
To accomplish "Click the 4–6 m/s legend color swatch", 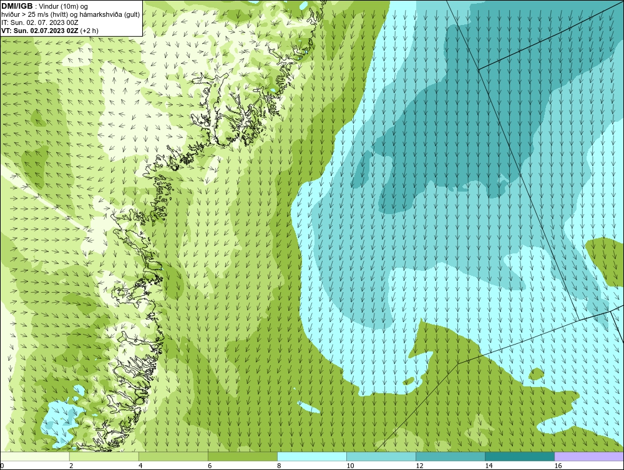I will click(173, 456).
